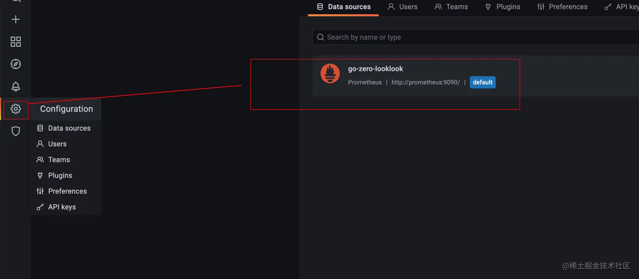Image resolution: width=639 pixels, height=279 pixels.
Task: Open the Server Admin shield icon
Action: tap(16, 131)
